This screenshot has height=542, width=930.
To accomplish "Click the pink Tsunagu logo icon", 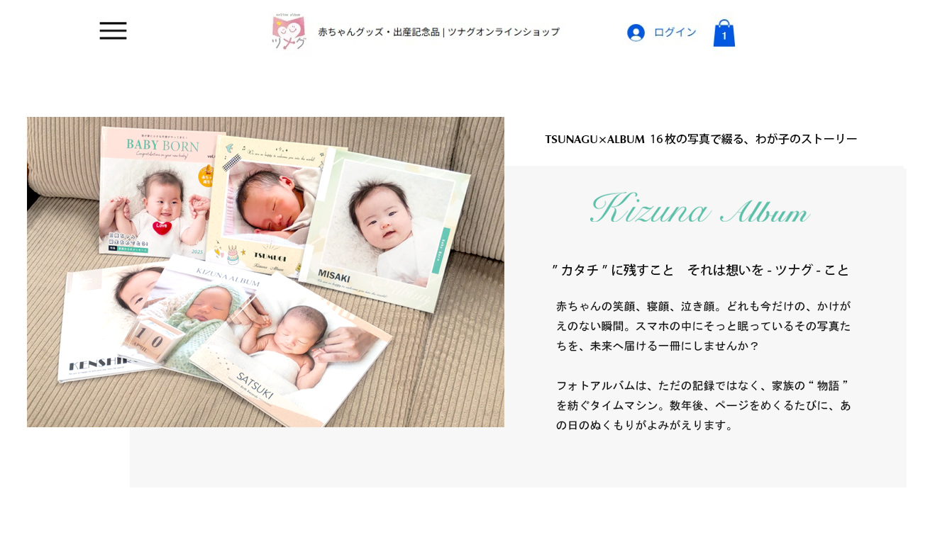I will click(x=289, y=32).
